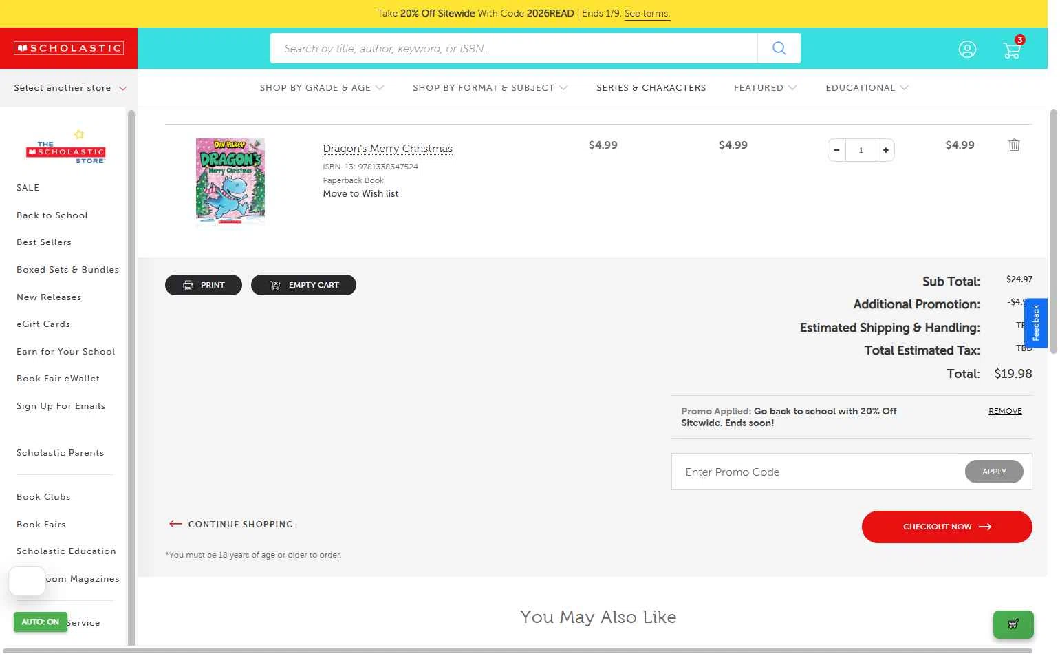
Task: Click the search magnifier icon
Action: pos(779,48)
